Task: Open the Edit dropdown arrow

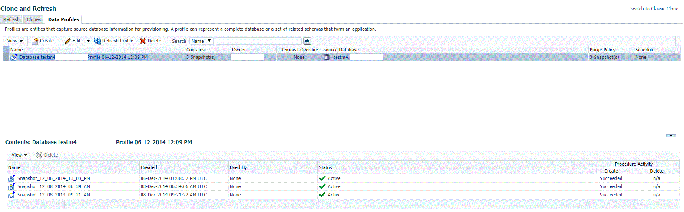Action: (x=88, y=41)
